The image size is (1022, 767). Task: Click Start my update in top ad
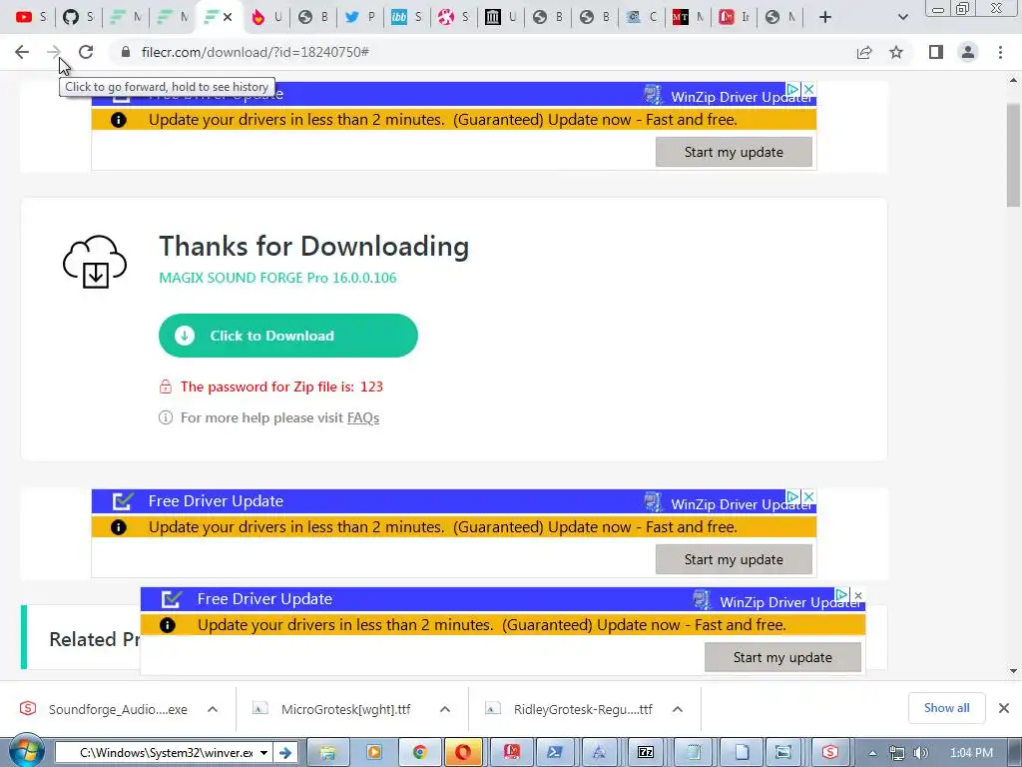[734, 152]
